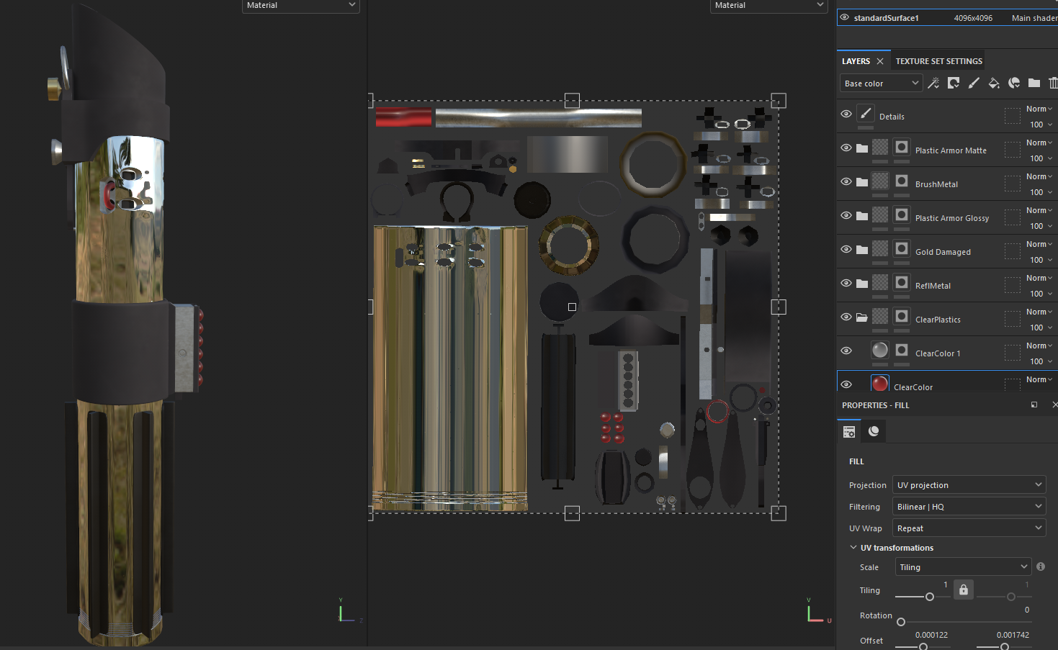Open the Base color channel dropdown
Viewport: 1058px width, 650px height.
(x=881, y=83)
